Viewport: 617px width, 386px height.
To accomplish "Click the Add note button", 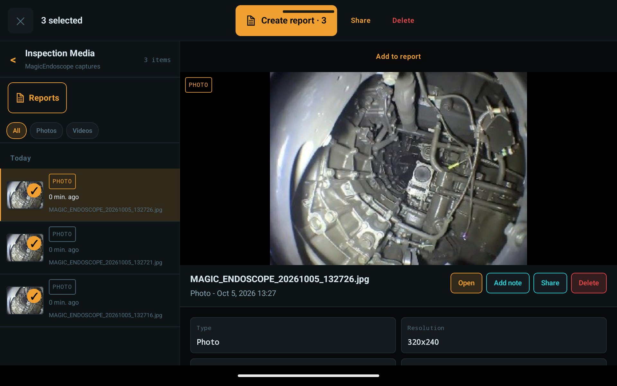I will 508,283.
